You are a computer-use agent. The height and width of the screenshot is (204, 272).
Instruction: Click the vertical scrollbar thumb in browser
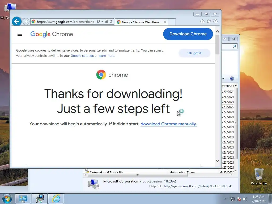click(x=217, y=44)
